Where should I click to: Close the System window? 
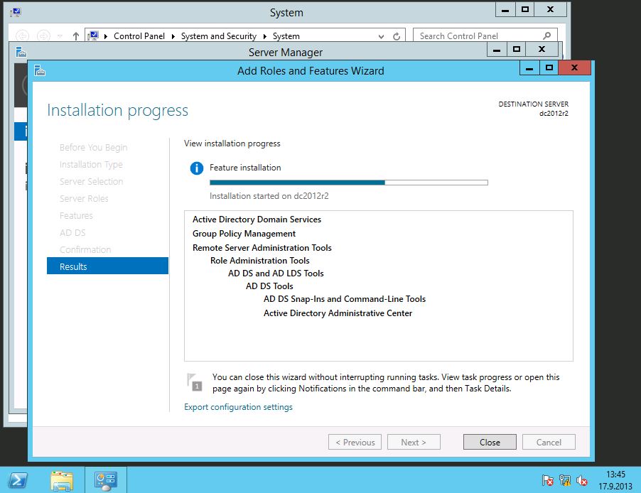click(550, 9)
